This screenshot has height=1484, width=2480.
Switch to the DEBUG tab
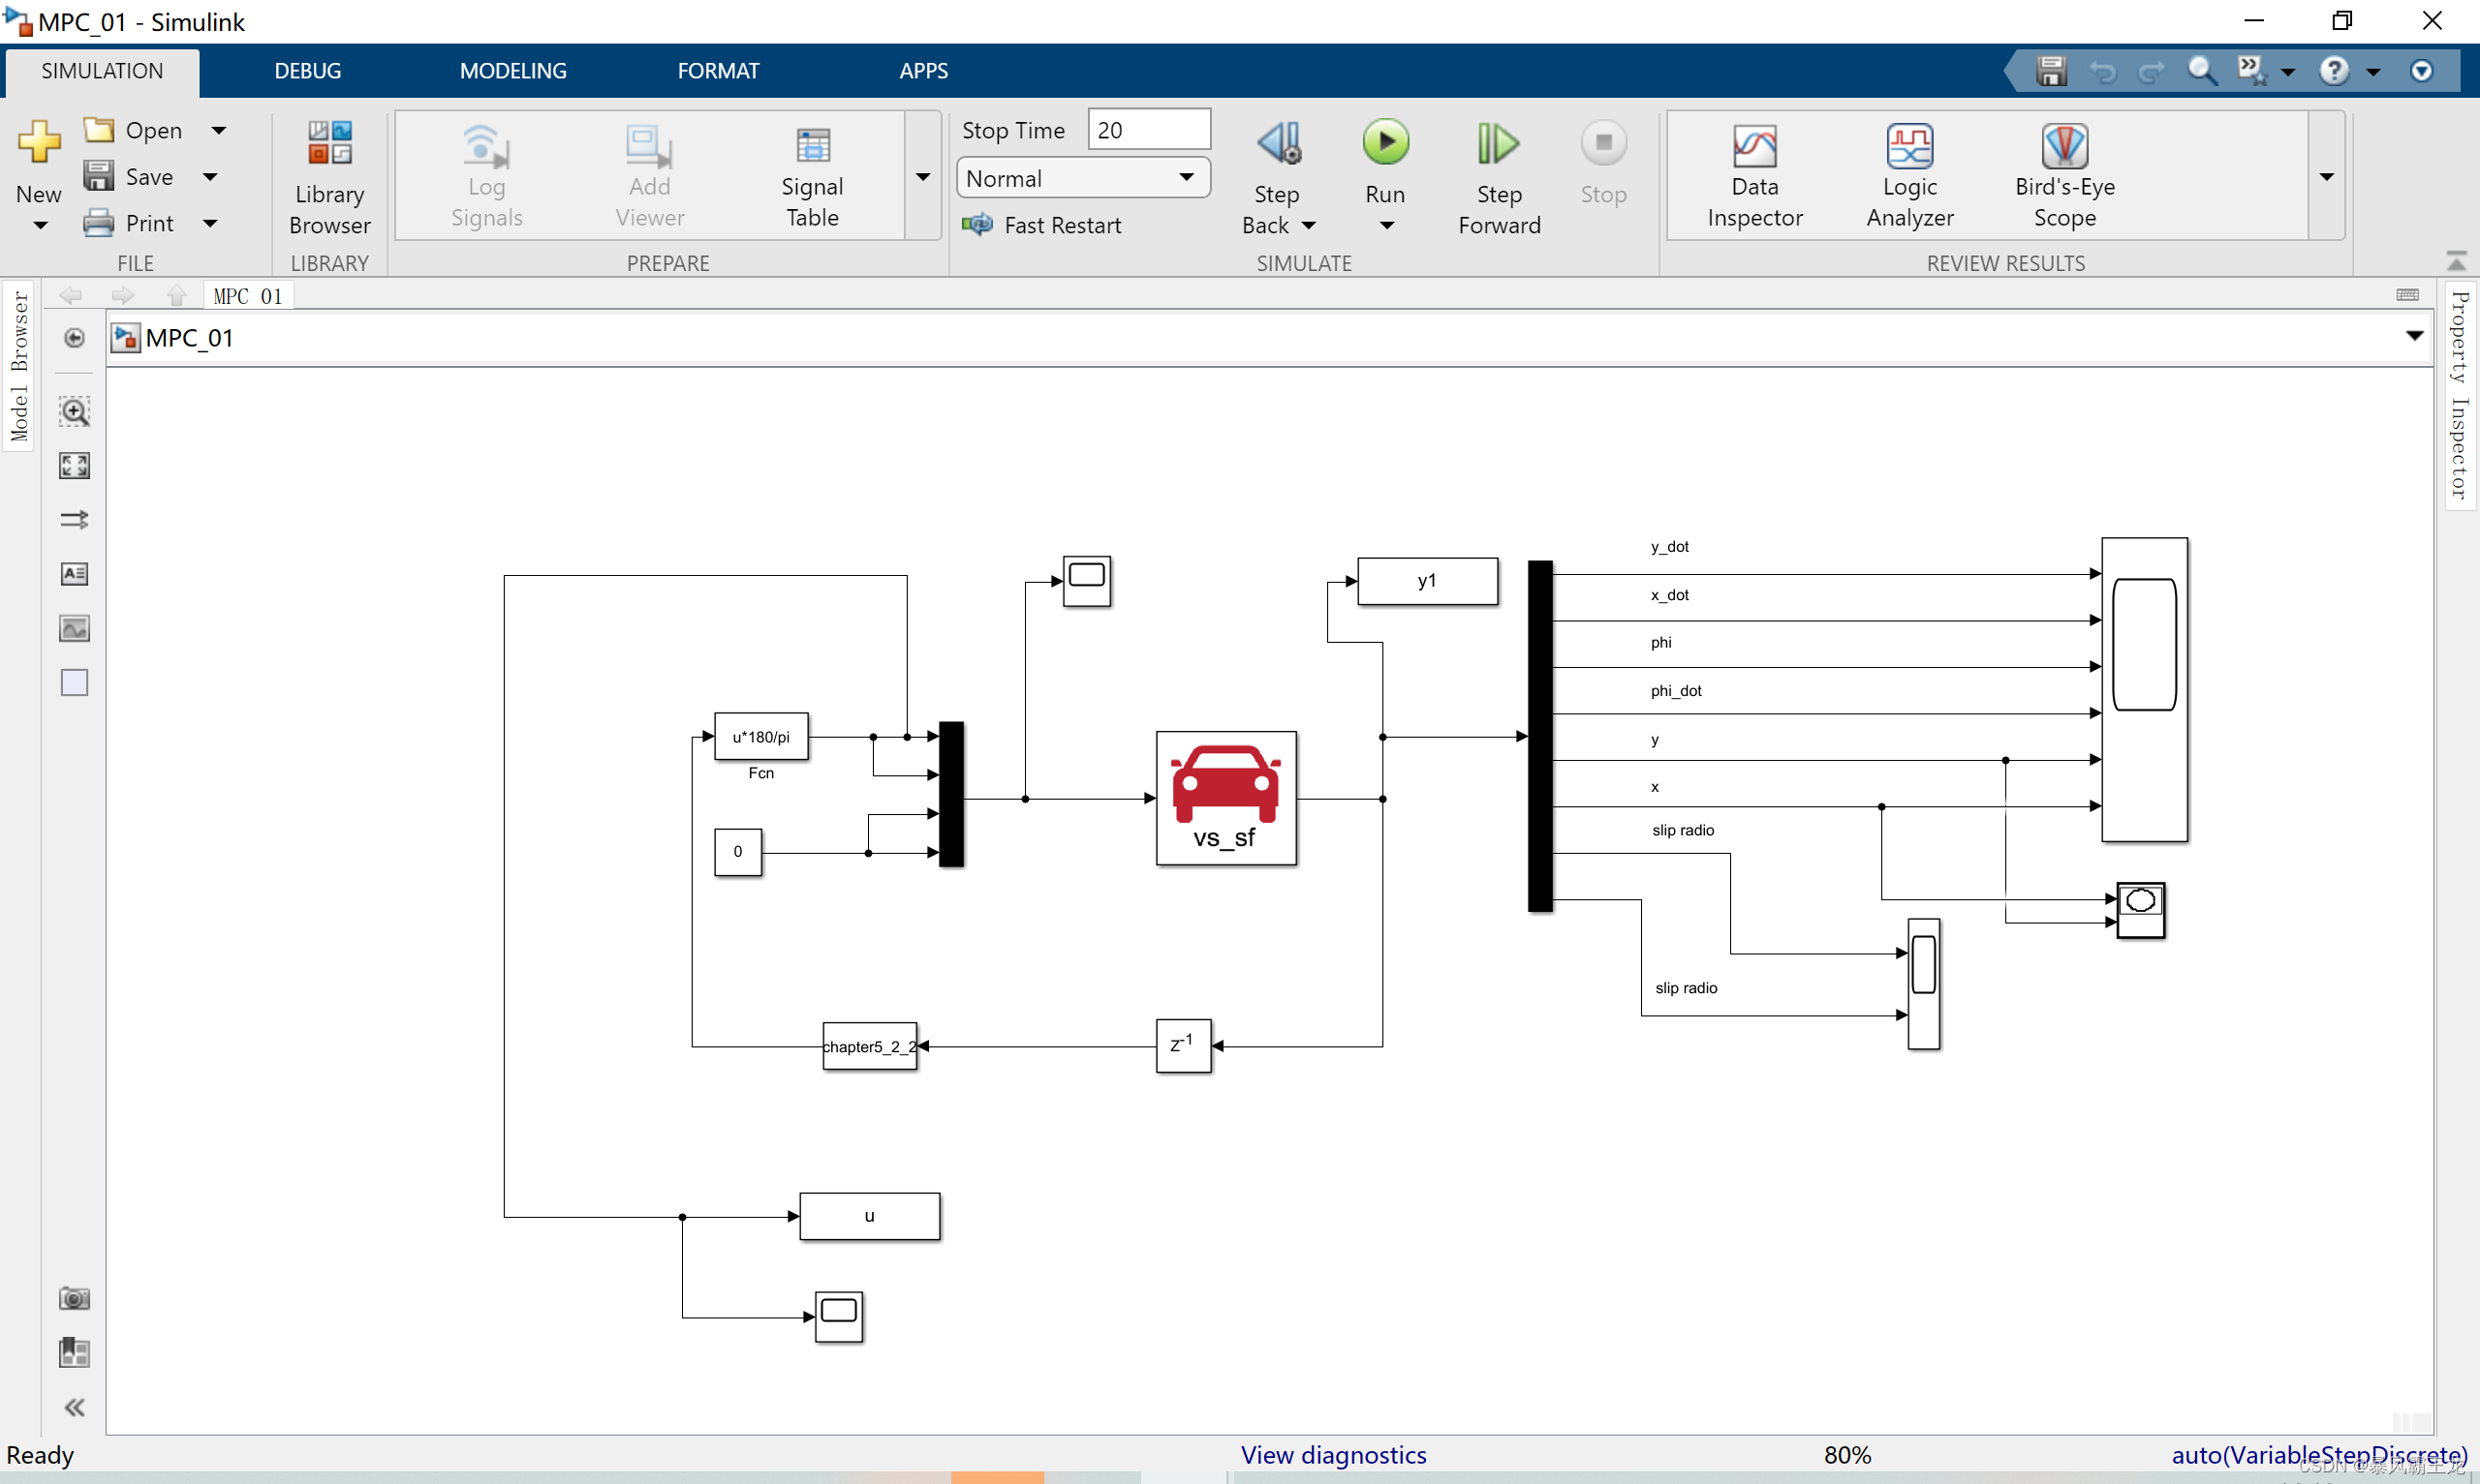pyautogui.click(x=307, y=71)
